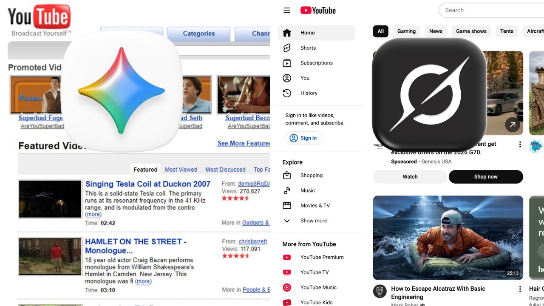Open the Alcatraz raft video thumbnail
544x306 pixels.
[448, 238]
